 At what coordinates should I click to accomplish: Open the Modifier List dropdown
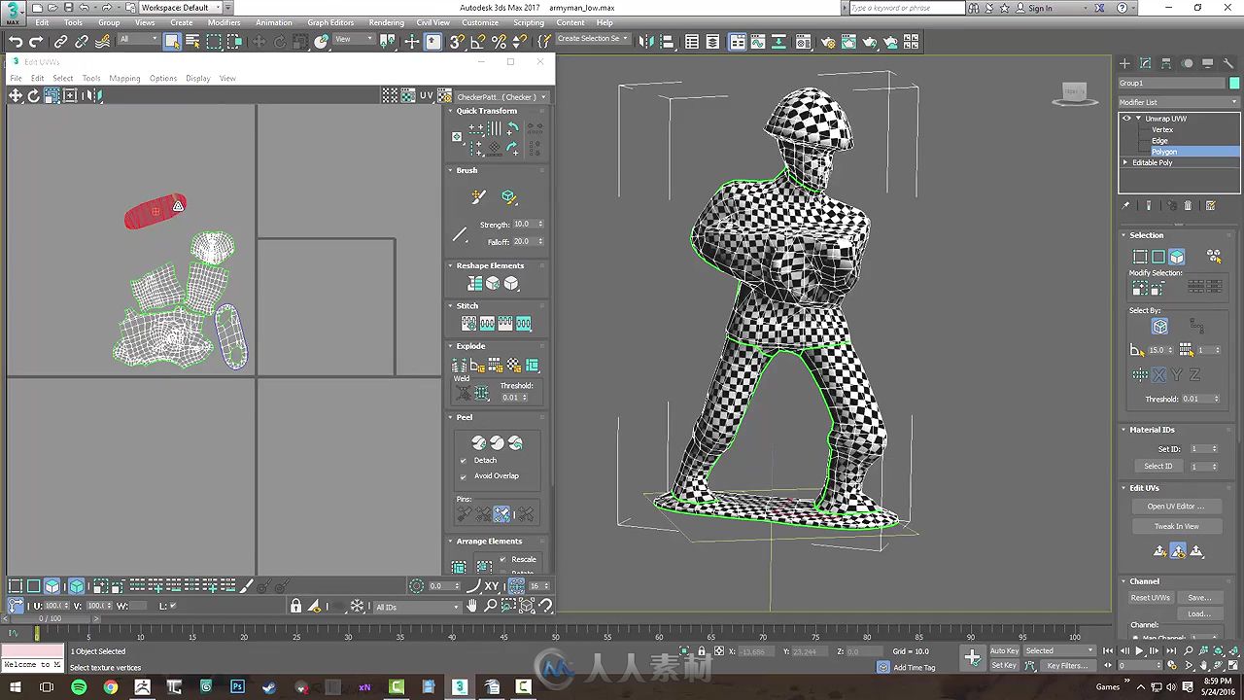(x=1179, y=102)
